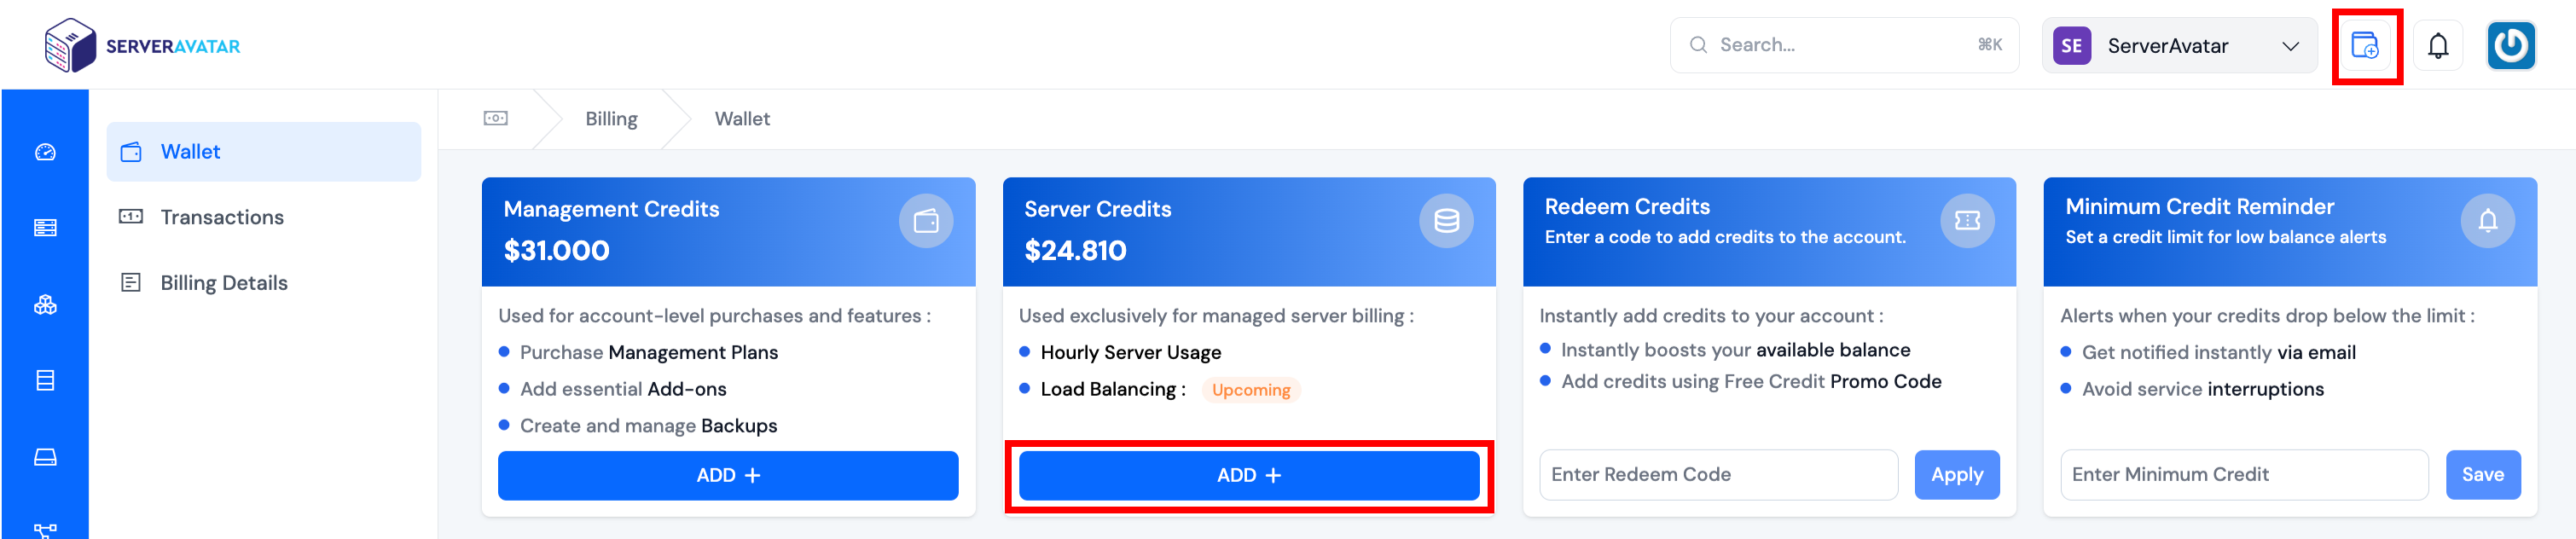Click the Minimum Credit Reminder bell icon
Screen dimensions: 2576x539
pos(2487,221)
